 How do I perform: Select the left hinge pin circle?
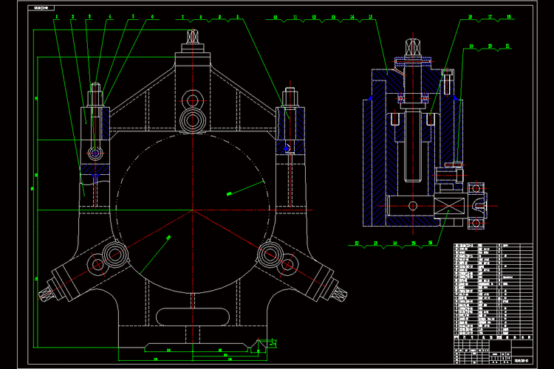pyautogui.click(x=95, y=153)
